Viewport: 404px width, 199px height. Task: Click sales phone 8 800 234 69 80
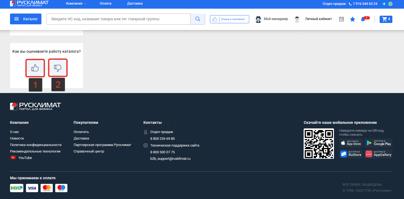point(162,139)
